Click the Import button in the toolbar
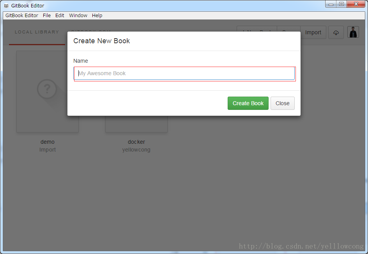This screenshot has width=368, height=254. coord(313,32)
